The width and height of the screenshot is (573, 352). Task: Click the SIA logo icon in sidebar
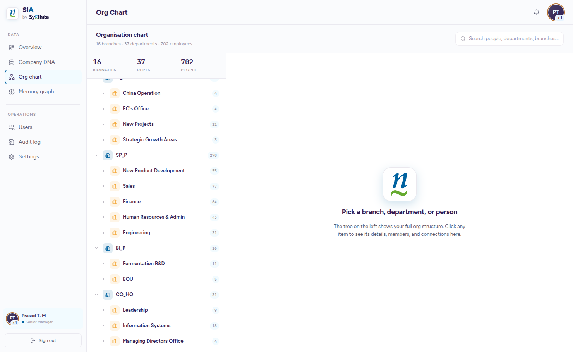point(12,13)
